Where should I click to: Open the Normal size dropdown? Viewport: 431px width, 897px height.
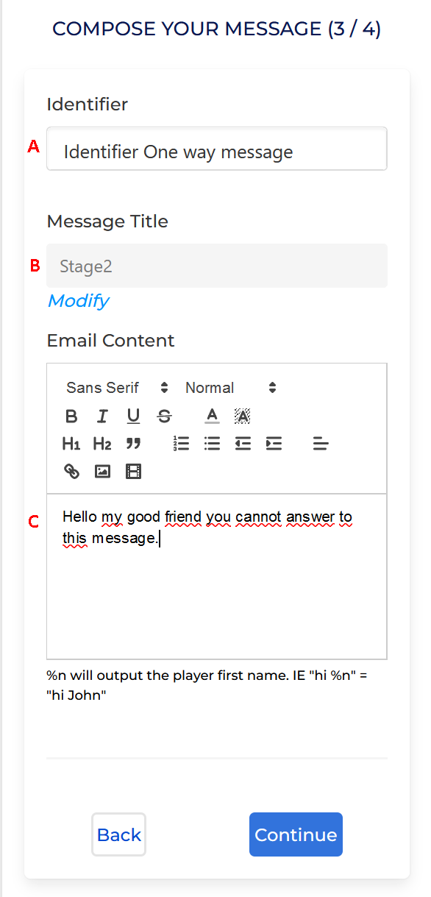[x=231, y=388]
